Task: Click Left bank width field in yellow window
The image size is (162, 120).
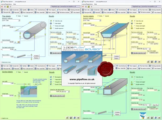Action: tap(89, 44)
